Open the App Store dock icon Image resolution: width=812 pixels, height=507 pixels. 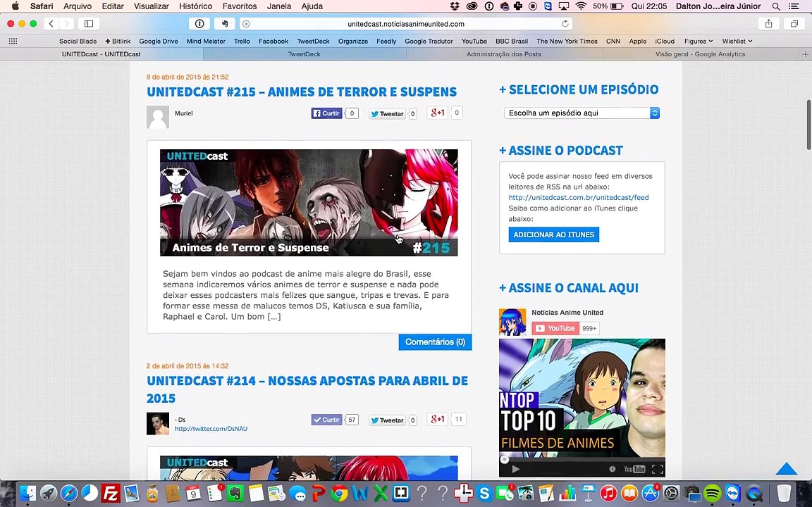650,493
